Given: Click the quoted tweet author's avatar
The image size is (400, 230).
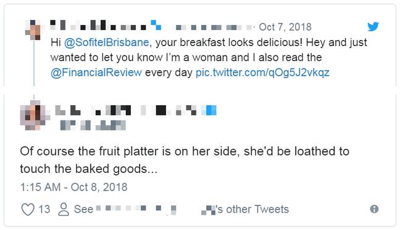Looking at the screenshot, I should click(33, 30).
